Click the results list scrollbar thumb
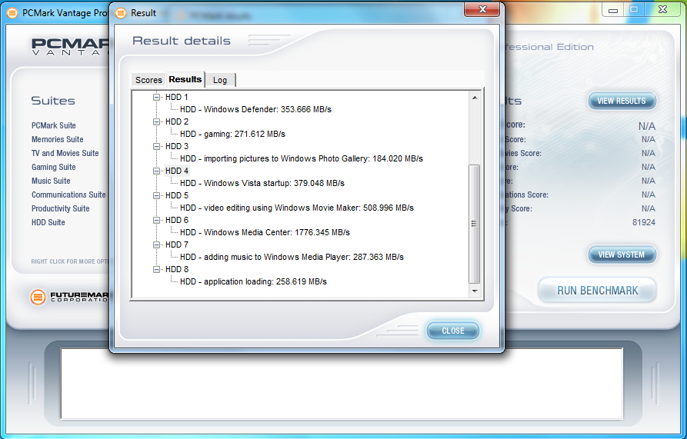 point(475,224)
